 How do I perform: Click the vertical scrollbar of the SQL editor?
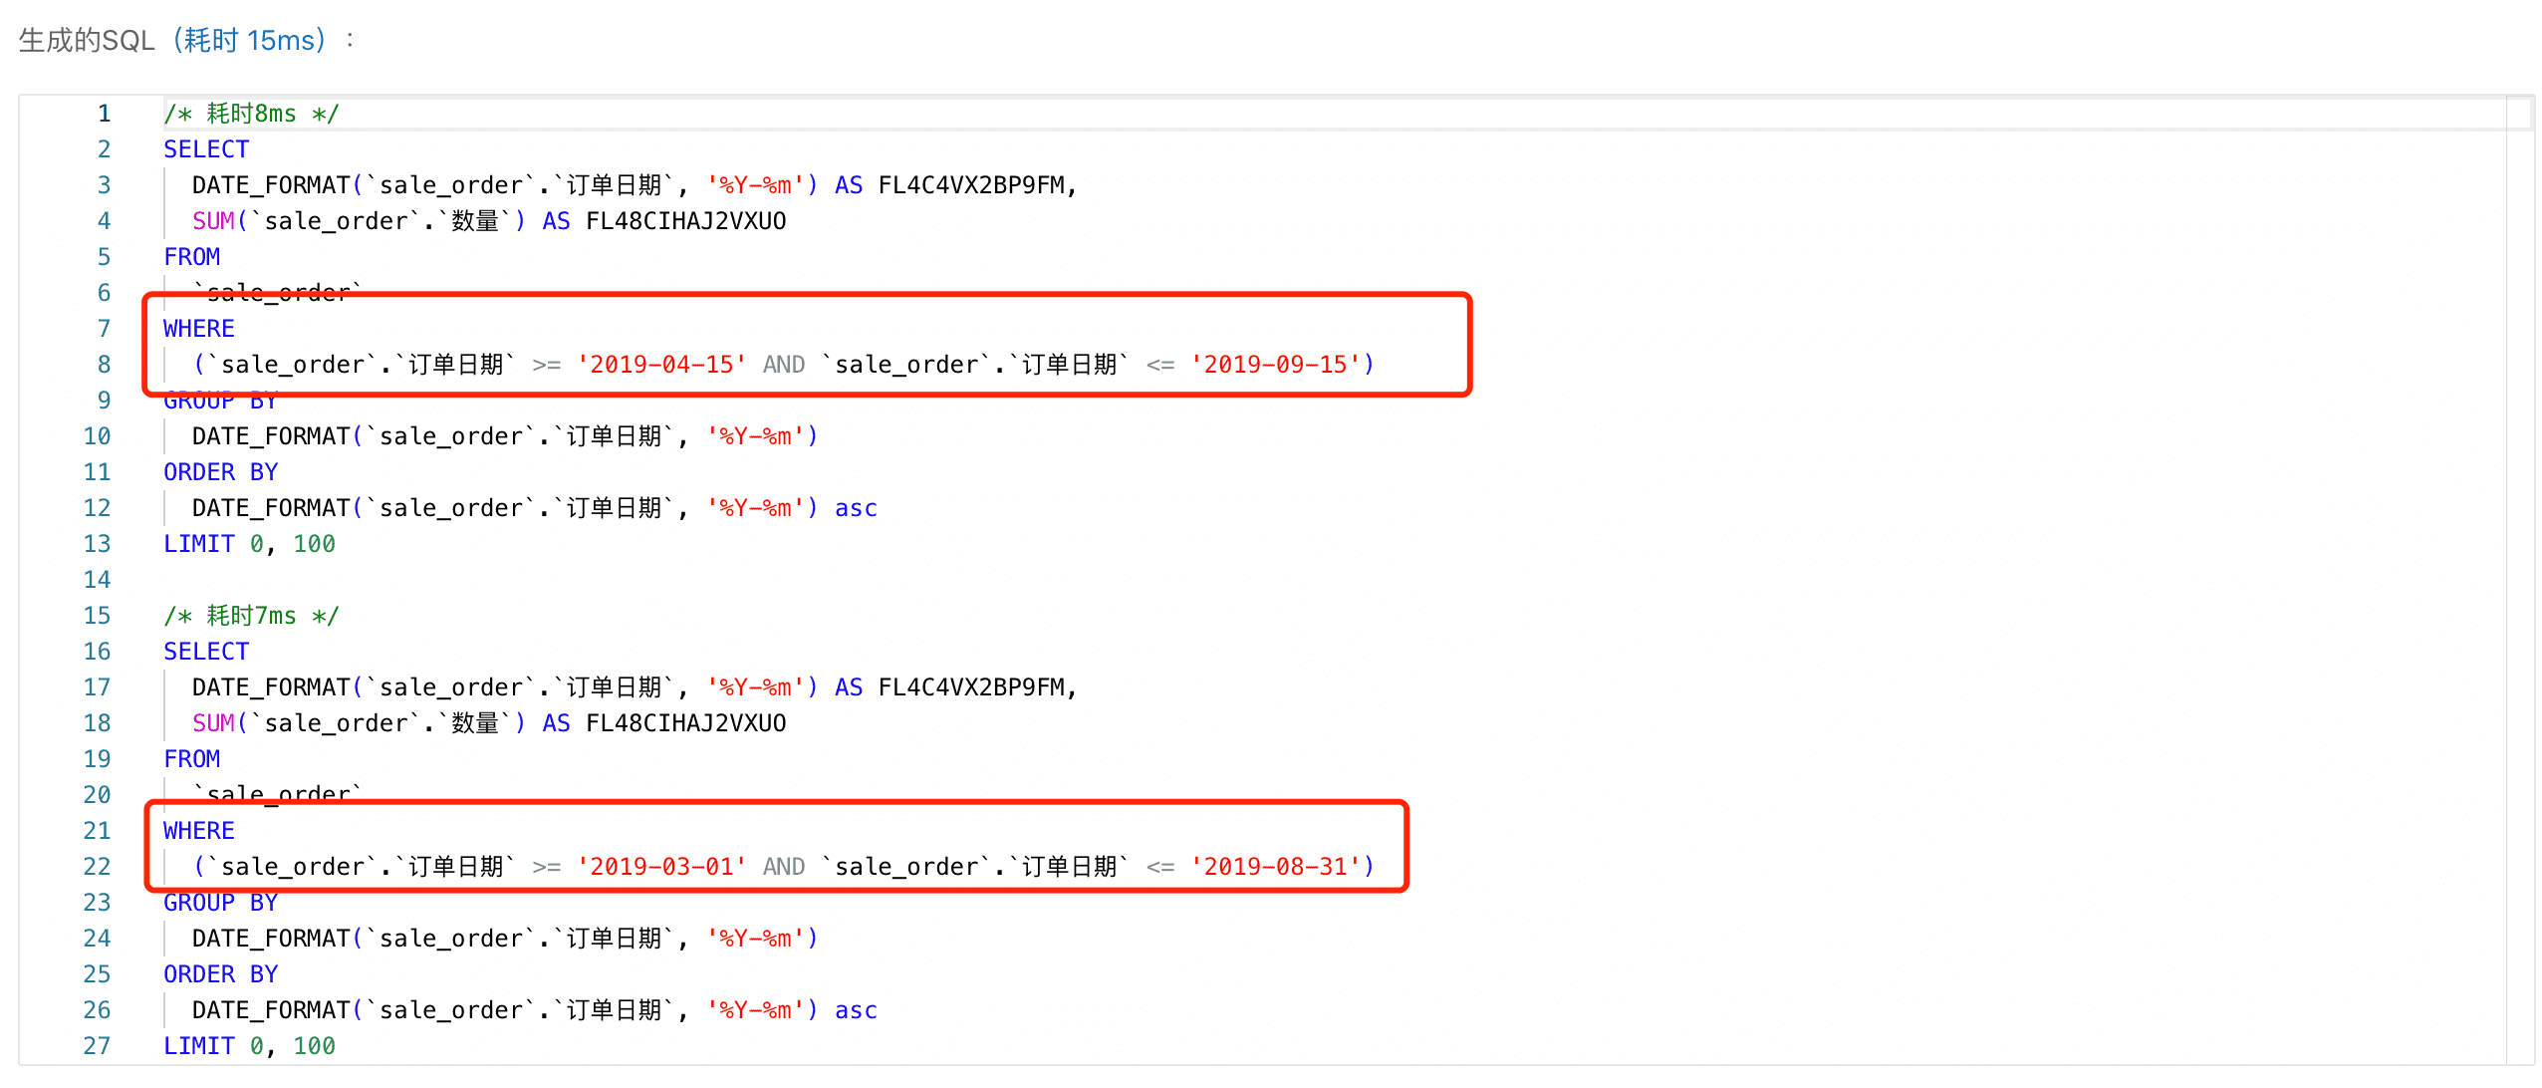coord(2519,580)
